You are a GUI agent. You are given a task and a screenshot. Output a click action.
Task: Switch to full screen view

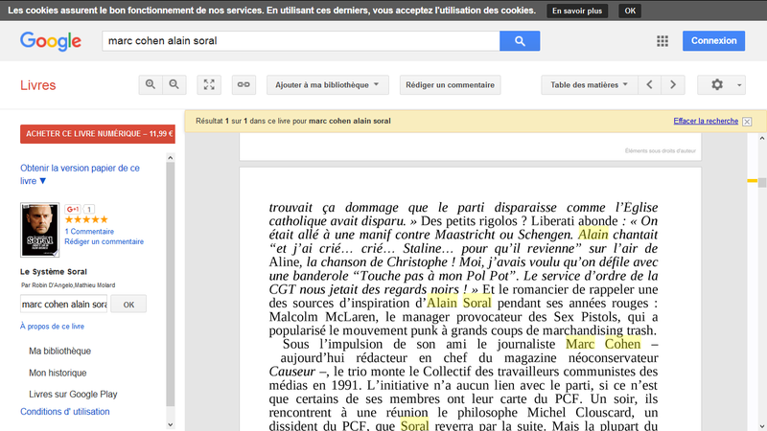pos(209,84)
